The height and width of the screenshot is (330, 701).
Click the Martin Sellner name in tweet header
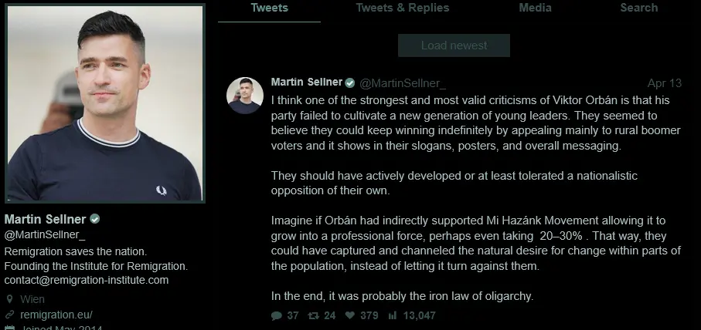306,82
